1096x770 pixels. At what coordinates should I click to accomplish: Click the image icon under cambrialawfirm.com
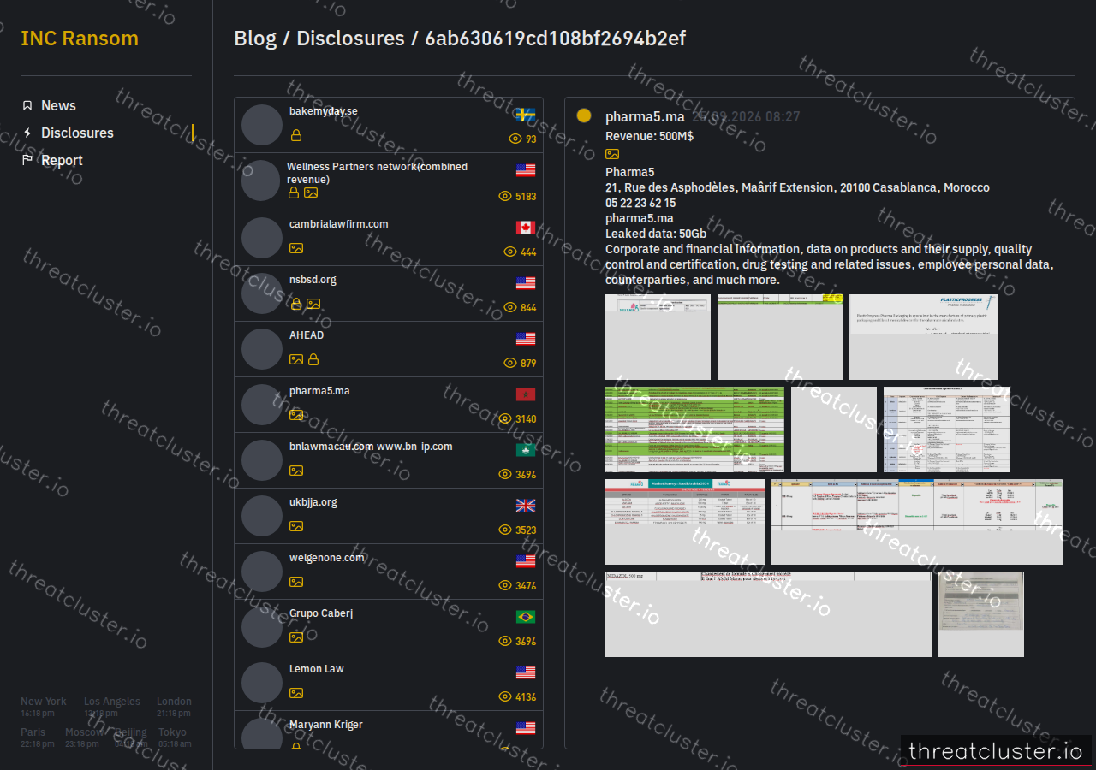[x=296, y=248]
